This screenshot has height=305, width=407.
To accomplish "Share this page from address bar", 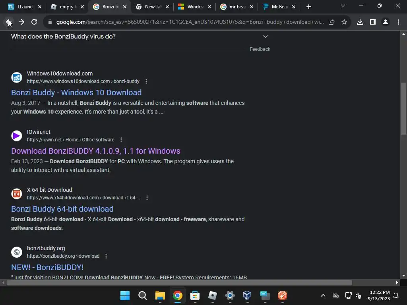I will [331, 22].
